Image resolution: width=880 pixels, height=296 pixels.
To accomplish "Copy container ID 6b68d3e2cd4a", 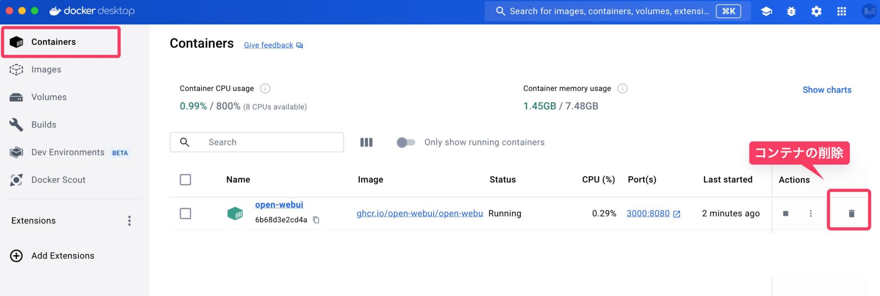I will point(316,220).
